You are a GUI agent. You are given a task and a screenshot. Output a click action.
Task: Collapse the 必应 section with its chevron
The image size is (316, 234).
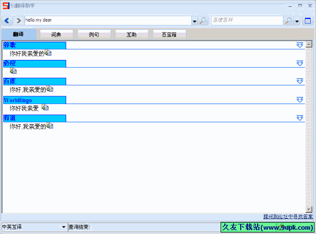[x=300, y=63]
